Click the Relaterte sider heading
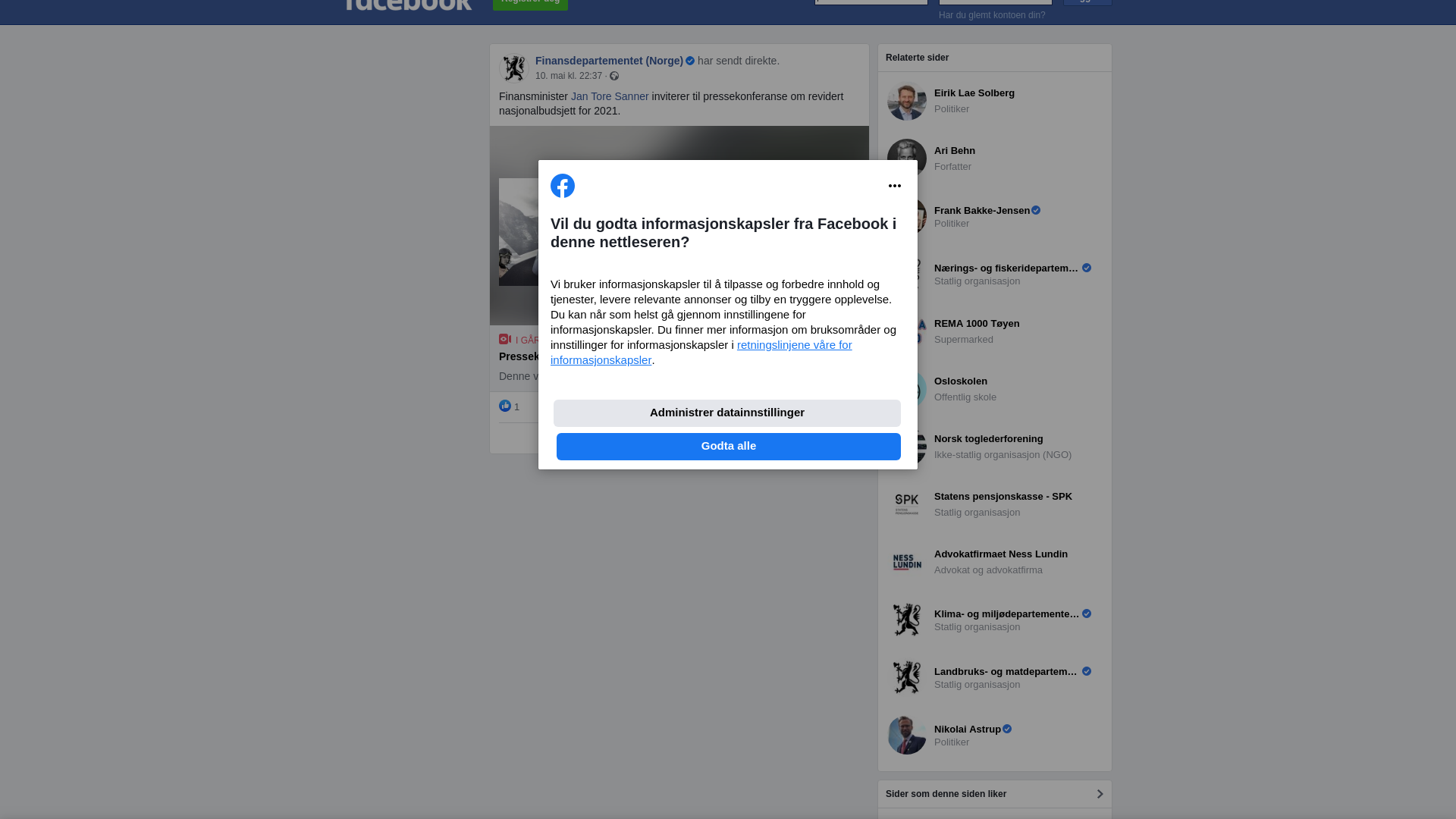This screenshot has height=819, width=1456. click(917, 58)
